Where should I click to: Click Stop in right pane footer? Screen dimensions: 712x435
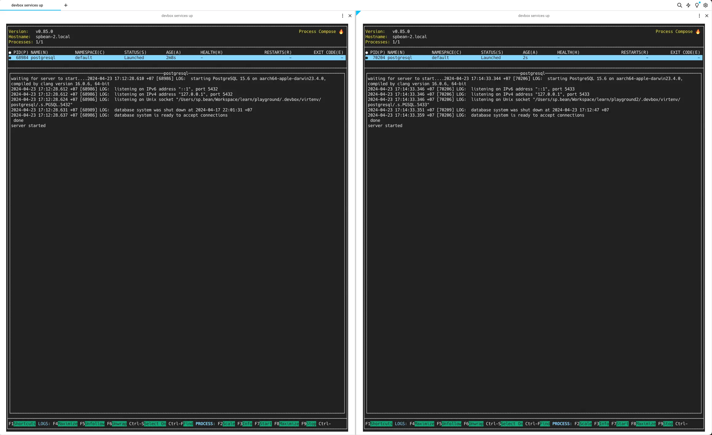[x=668, y=424]
